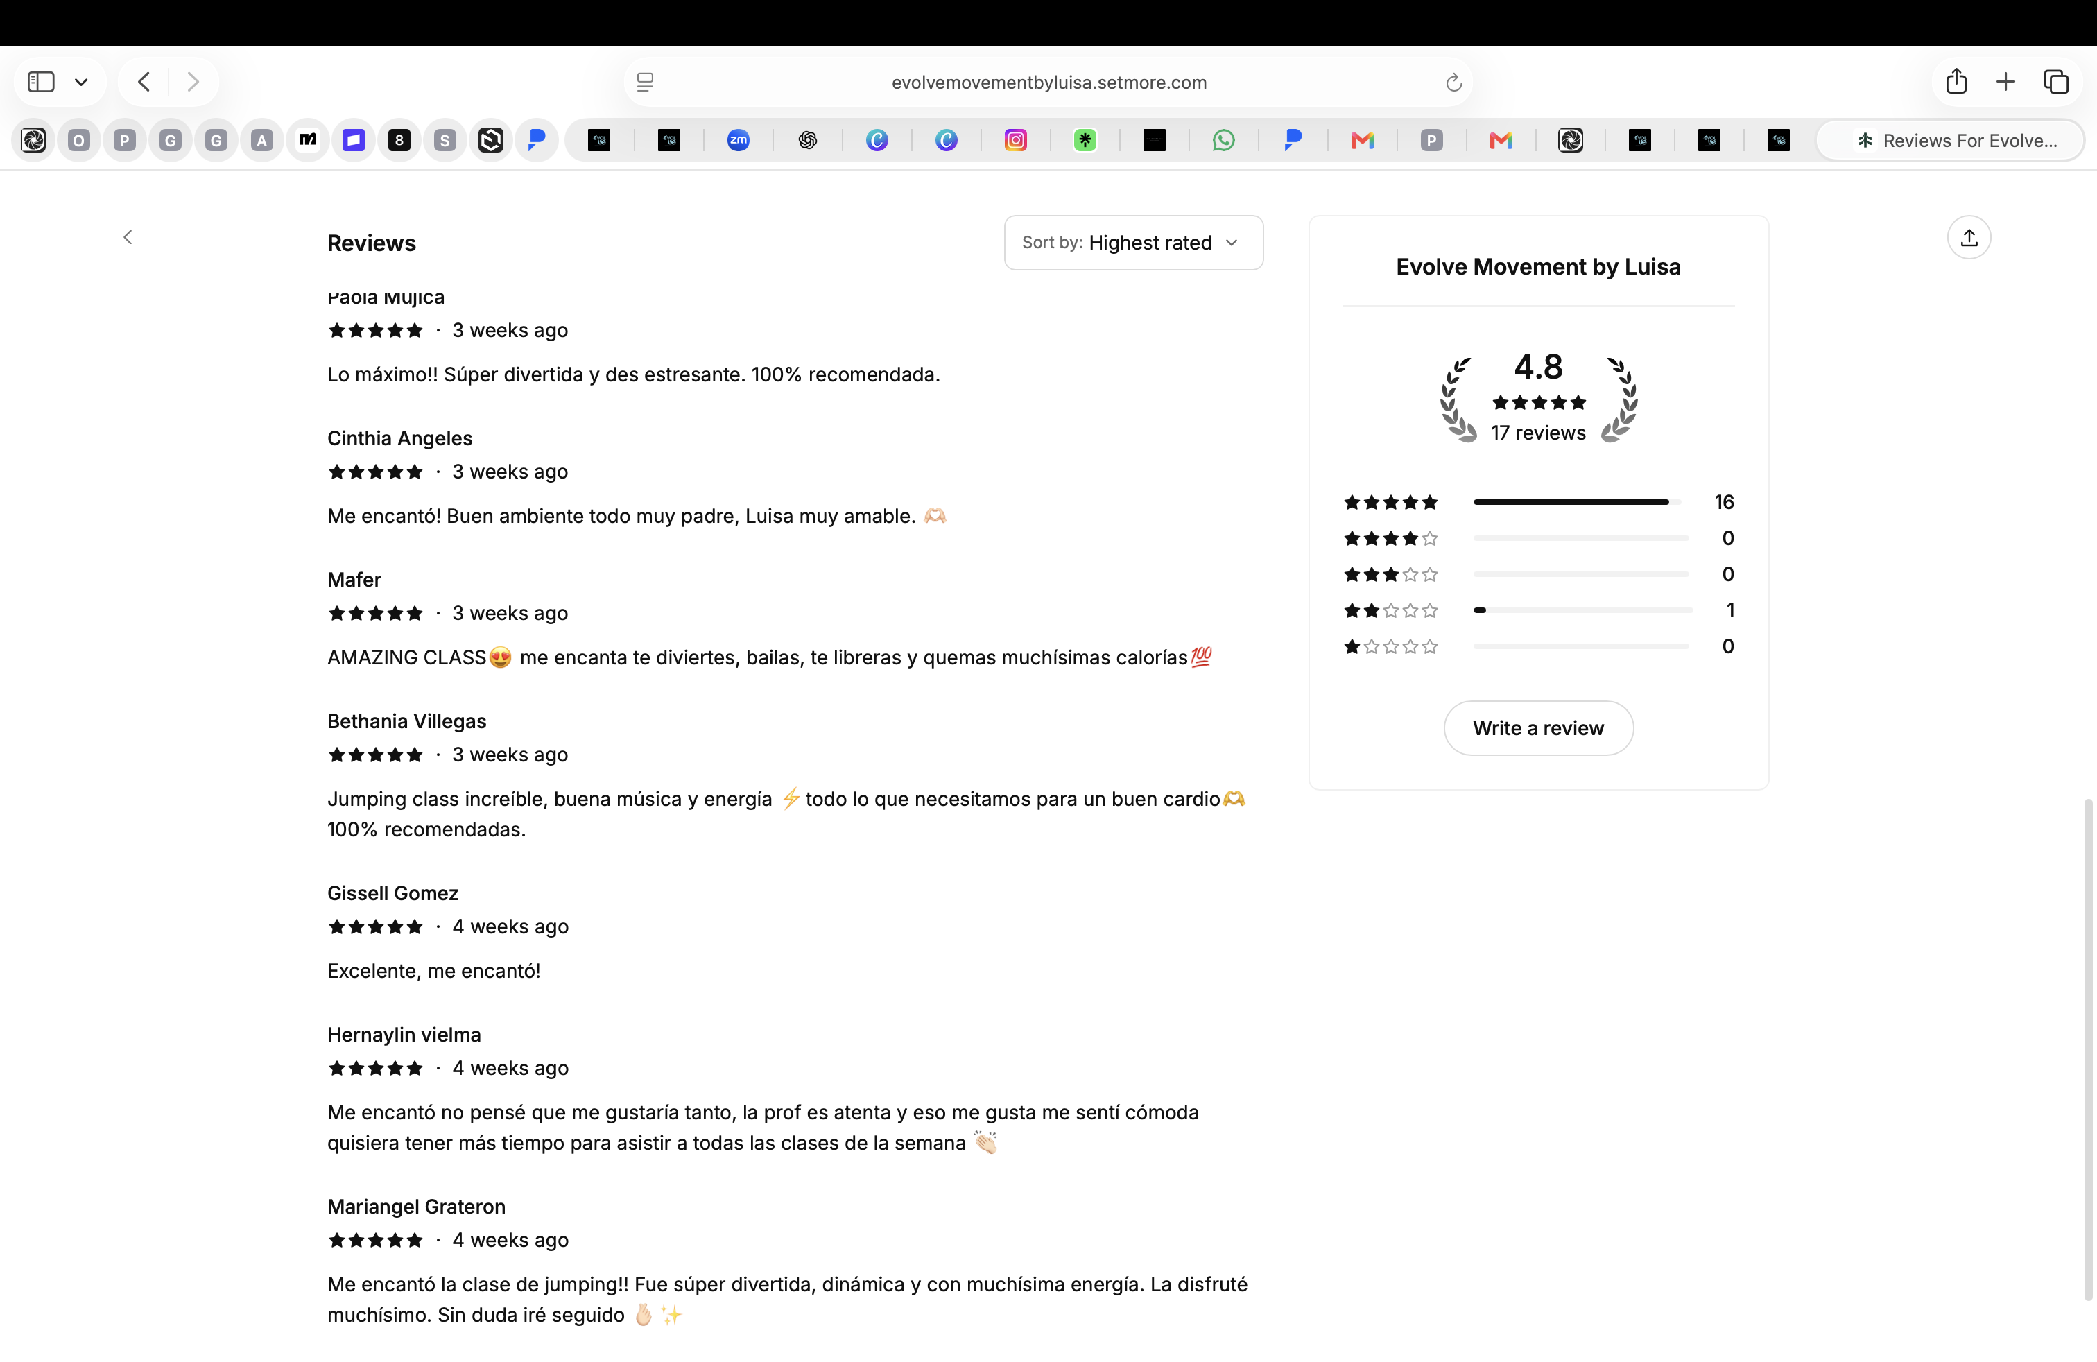Switch to the WhatsApp tab
The height and width of the screenshot is (1362, 2097).
(1224, 140)
